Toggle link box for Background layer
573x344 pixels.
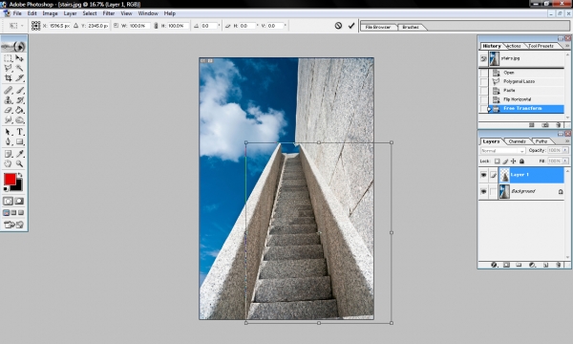(x=494, y=191)
